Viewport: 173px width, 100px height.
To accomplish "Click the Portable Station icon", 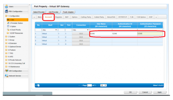I will point(8,23).
